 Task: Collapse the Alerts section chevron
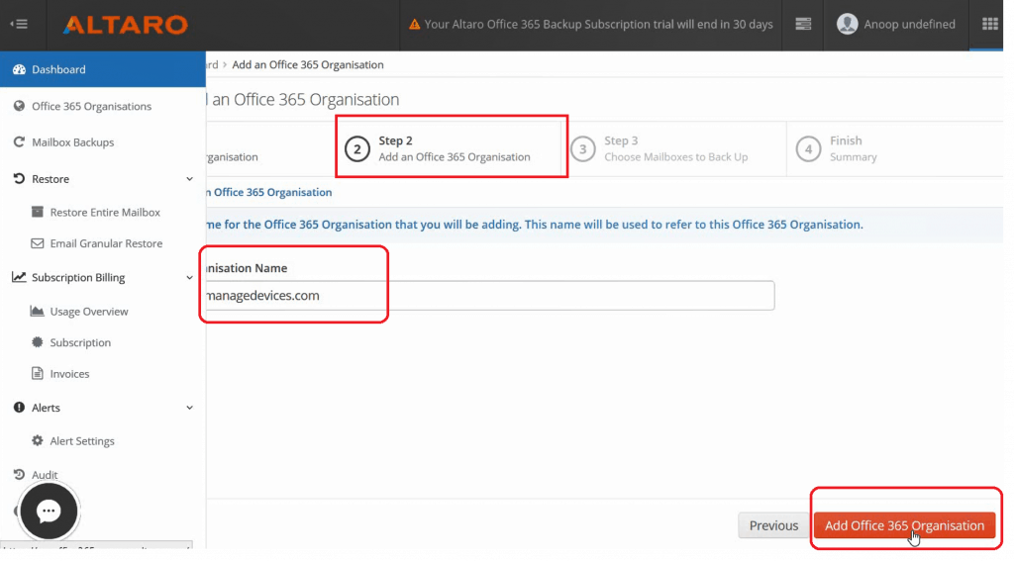pos(189,408)
